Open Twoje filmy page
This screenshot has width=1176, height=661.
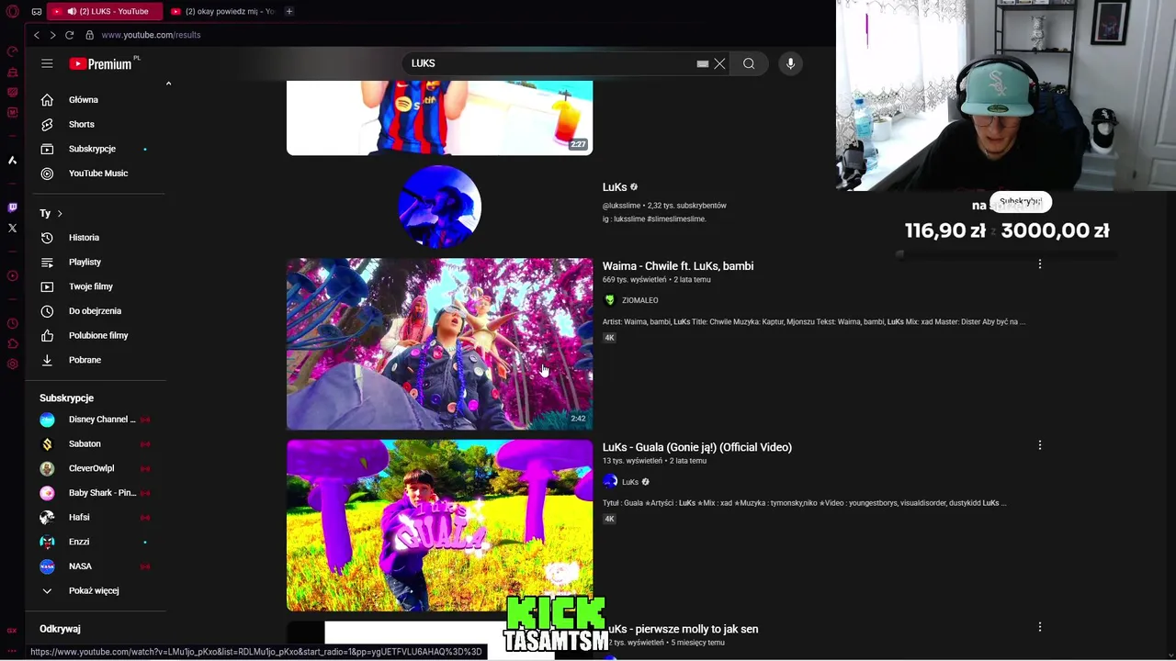point(90,286)
